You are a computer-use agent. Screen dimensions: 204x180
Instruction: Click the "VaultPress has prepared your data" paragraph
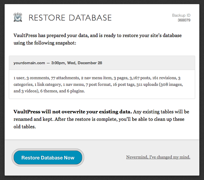tap(97, 39)
